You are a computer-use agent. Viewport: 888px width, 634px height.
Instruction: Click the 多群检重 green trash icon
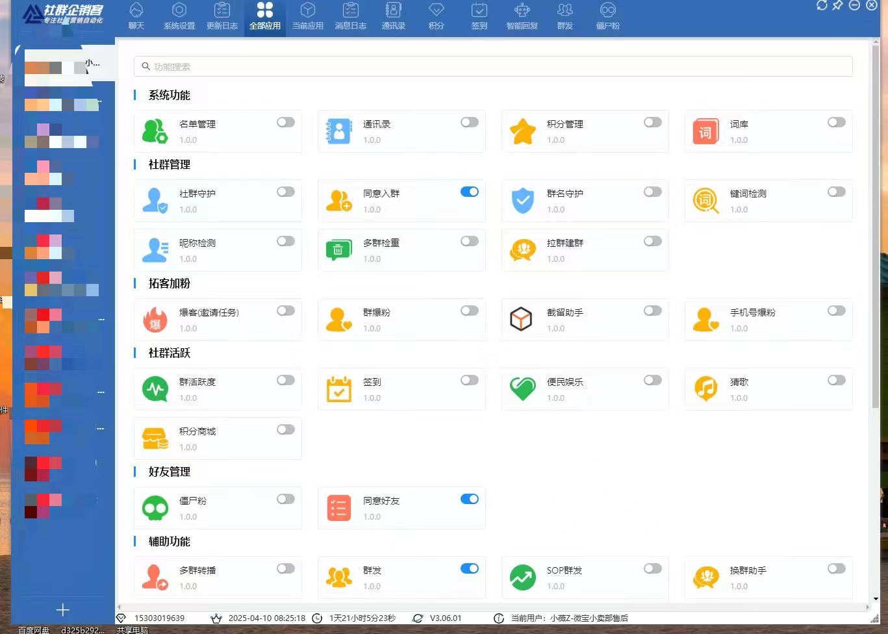click(x=338, y=250)
